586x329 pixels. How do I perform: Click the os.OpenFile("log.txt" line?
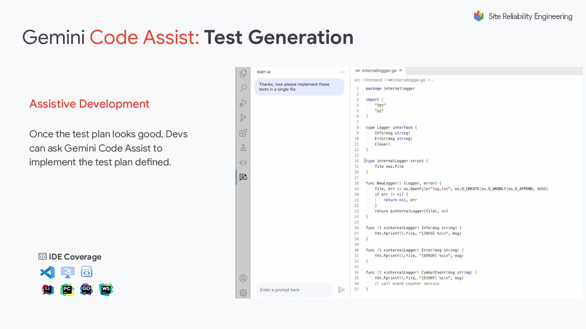461,189
